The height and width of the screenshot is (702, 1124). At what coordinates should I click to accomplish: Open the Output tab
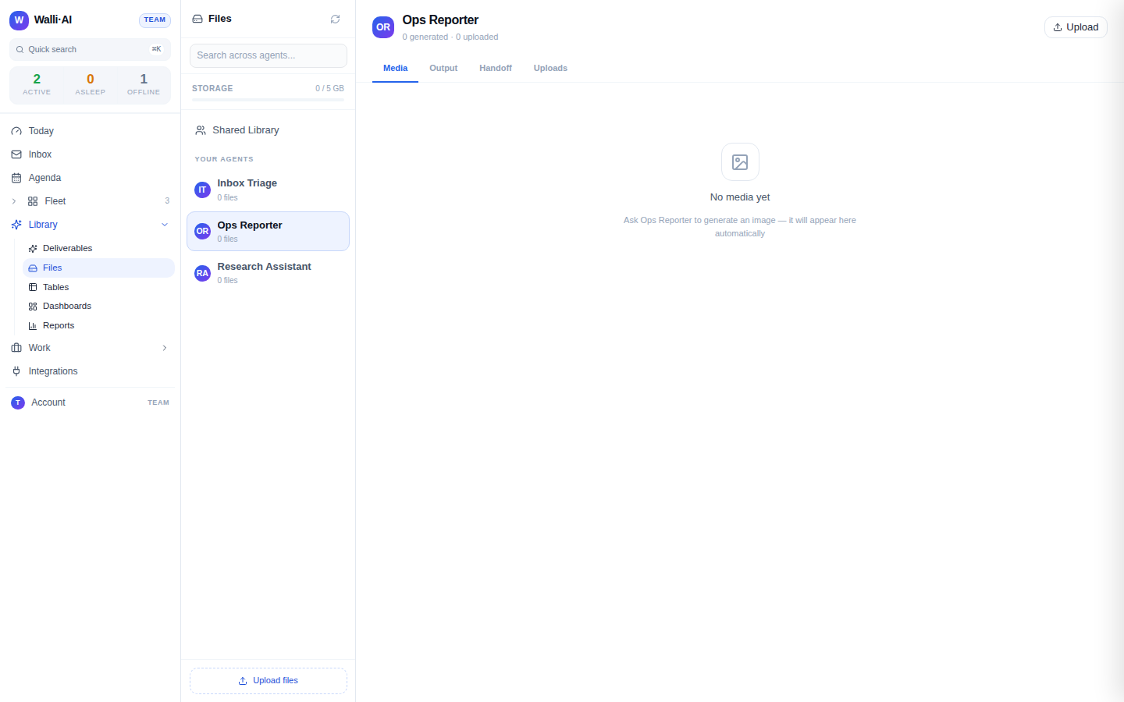click(443, 68)
